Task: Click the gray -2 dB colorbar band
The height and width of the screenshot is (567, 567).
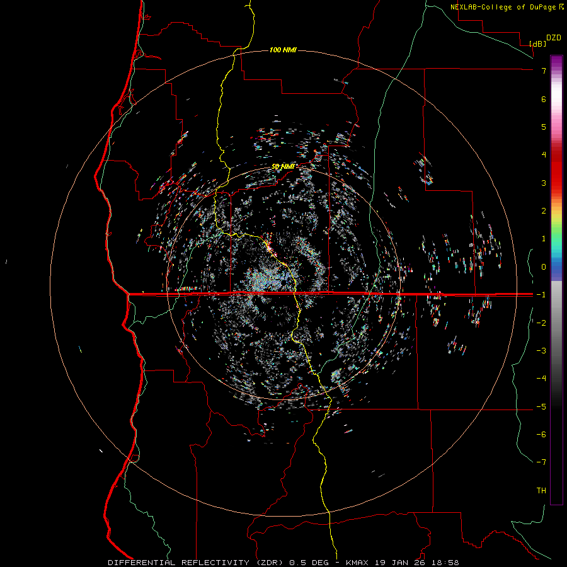Action: 556,323
